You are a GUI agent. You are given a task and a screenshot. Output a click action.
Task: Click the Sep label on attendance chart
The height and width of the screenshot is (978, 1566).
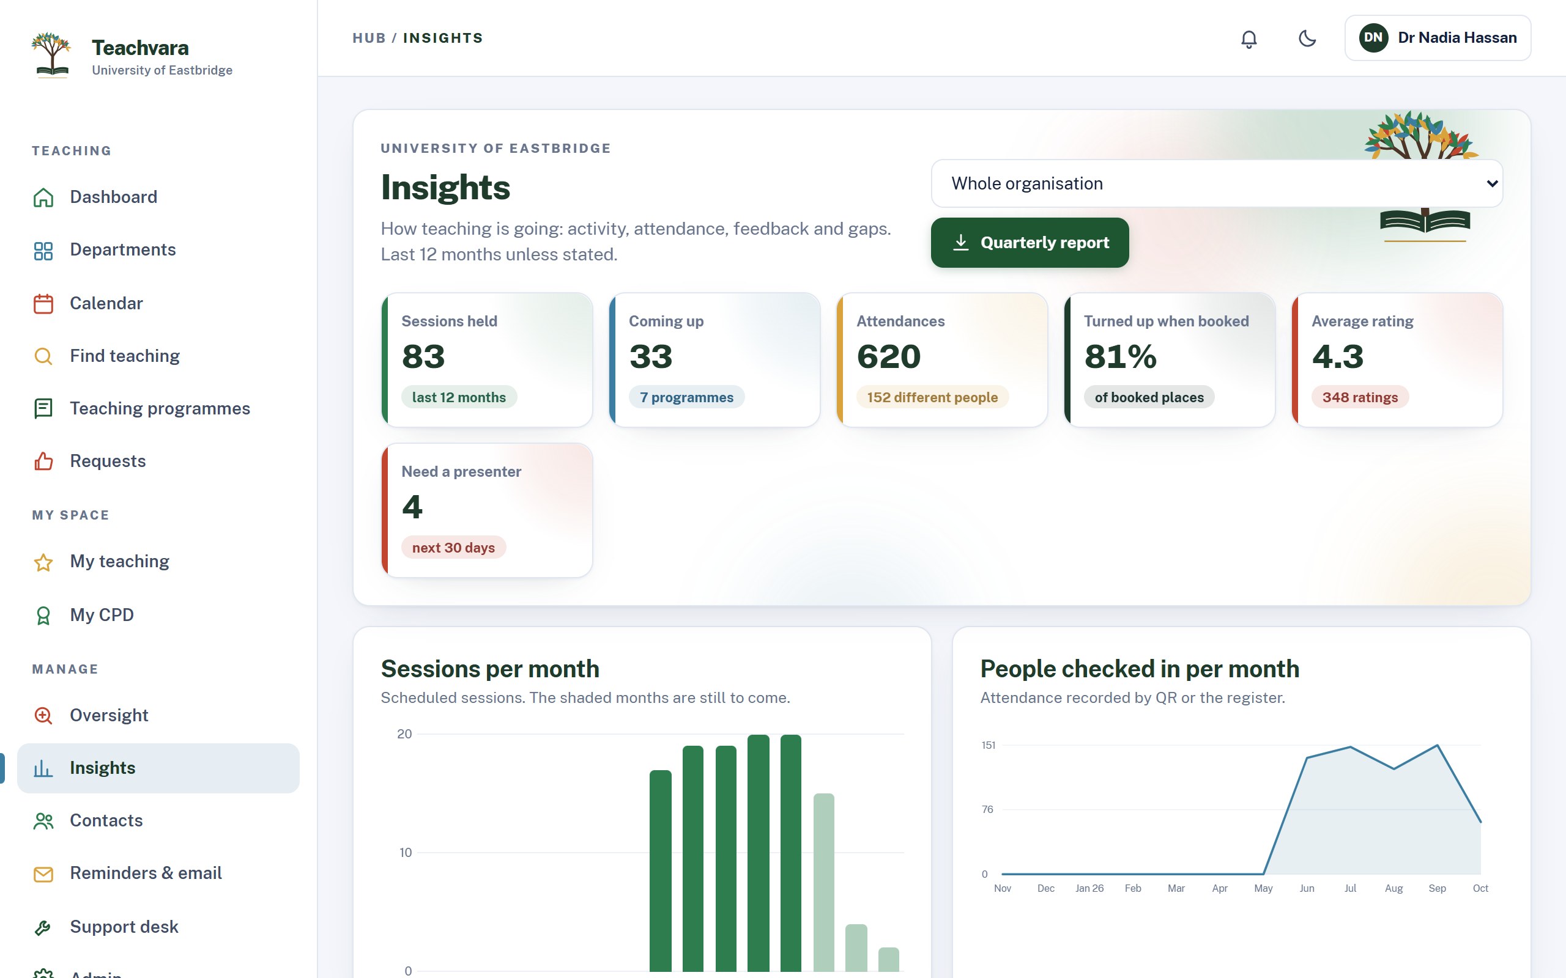[x=1437, y=889]
